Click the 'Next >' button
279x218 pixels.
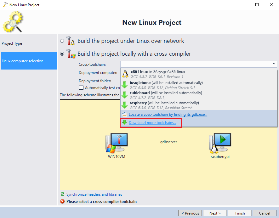coord(215,213)
